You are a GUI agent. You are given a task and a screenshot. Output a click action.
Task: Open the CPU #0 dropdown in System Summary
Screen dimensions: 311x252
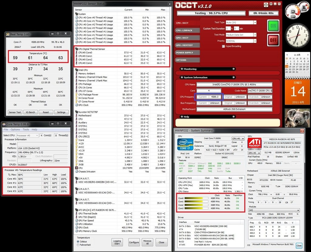pyautogui.click(x=238, y=139)
